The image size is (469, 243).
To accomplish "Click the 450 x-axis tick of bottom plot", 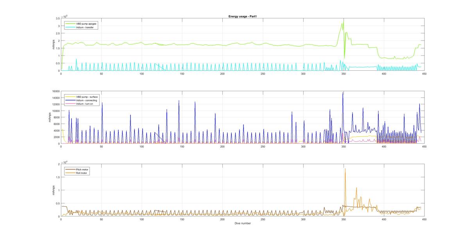I will coord(424,220).
